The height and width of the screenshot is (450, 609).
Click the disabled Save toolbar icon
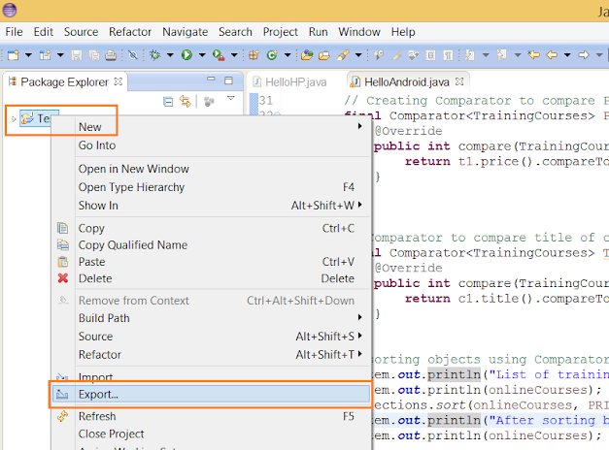pos(77,55)
